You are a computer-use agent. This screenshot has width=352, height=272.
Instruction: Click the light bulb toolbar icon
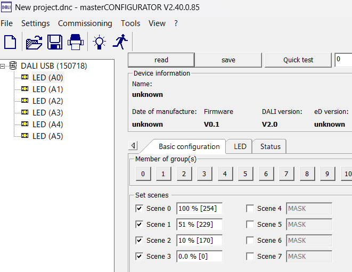tap(99, 42)
